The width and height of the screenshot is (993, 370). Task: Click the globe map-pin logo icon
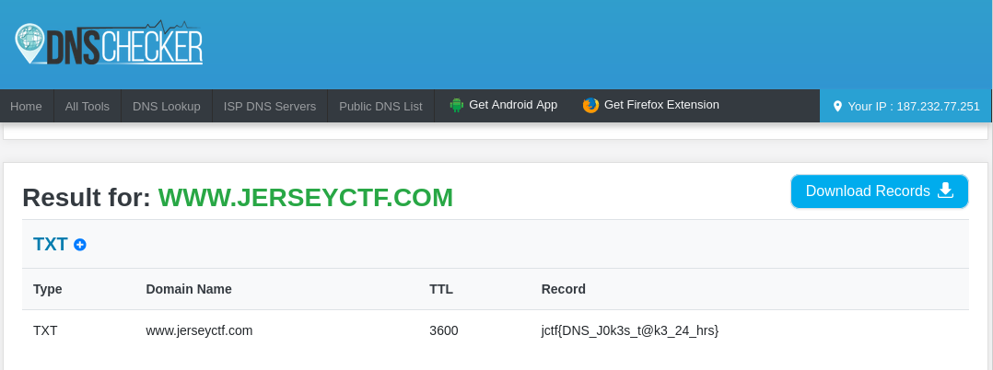29,43
